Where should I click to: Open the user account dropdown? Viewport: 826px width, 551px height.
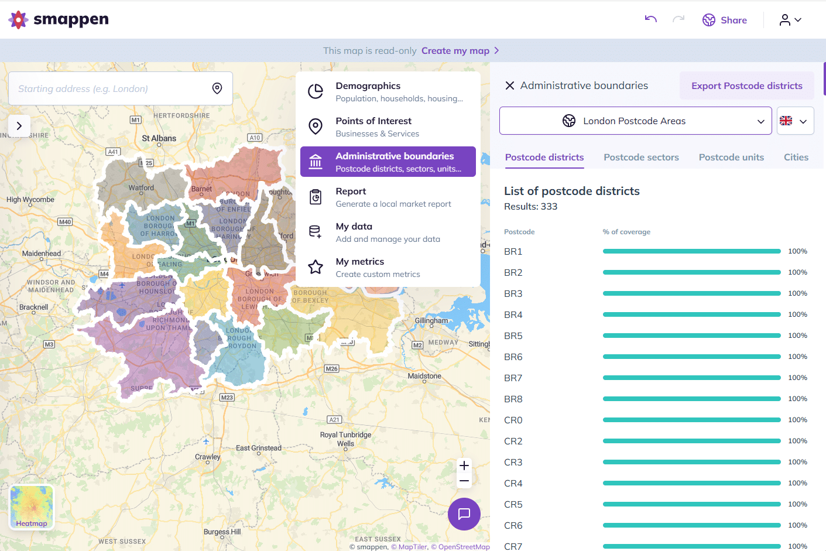790,20
